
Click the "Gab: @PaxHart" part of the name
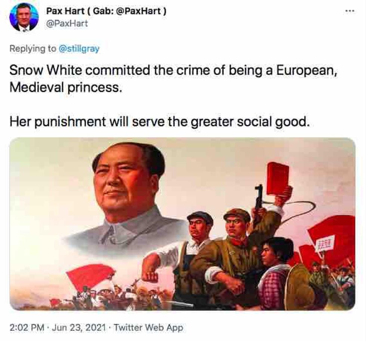pos(127,11)
